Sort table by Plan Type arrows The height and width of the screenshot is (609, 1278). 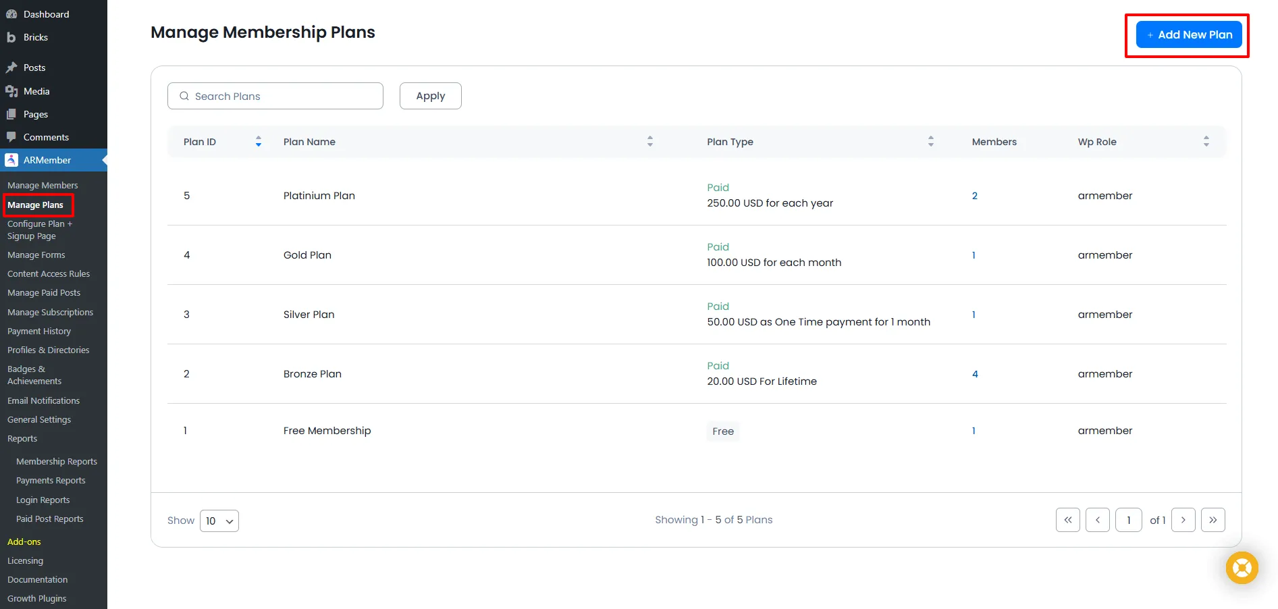coord(930,142)
